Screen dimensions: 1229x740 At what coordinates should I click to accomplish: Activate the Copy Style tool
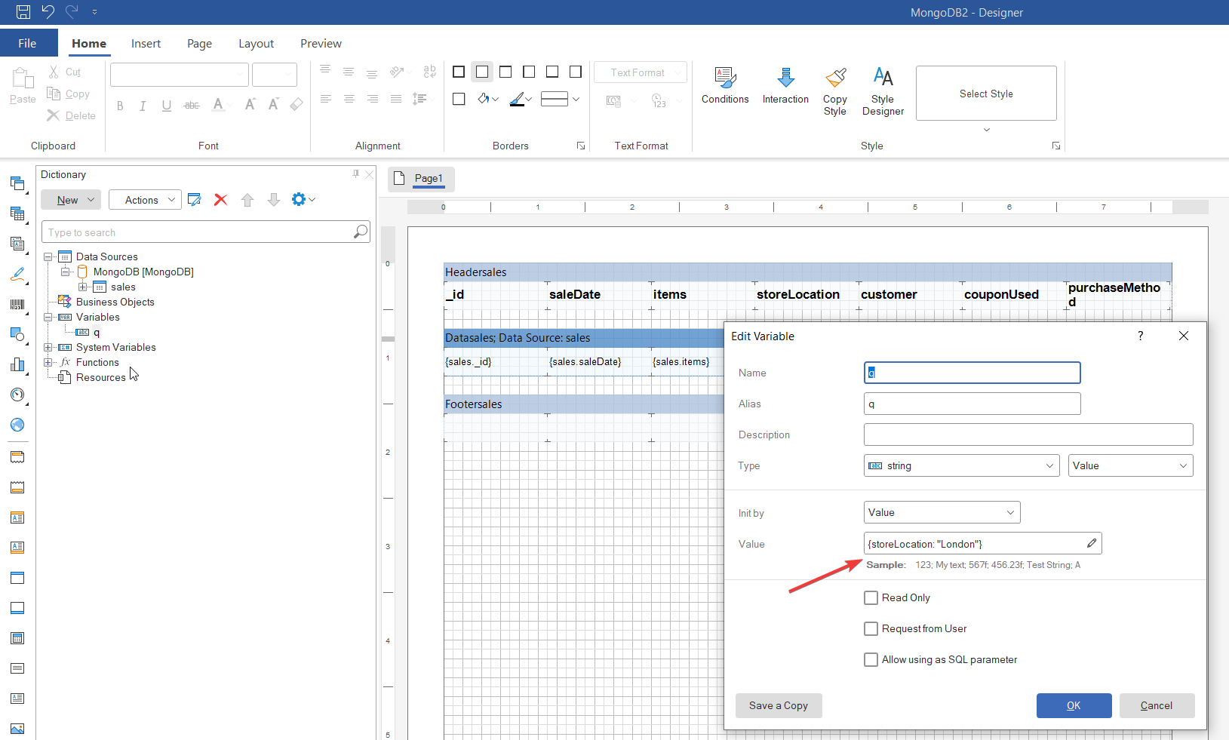(x=835, y=92)
